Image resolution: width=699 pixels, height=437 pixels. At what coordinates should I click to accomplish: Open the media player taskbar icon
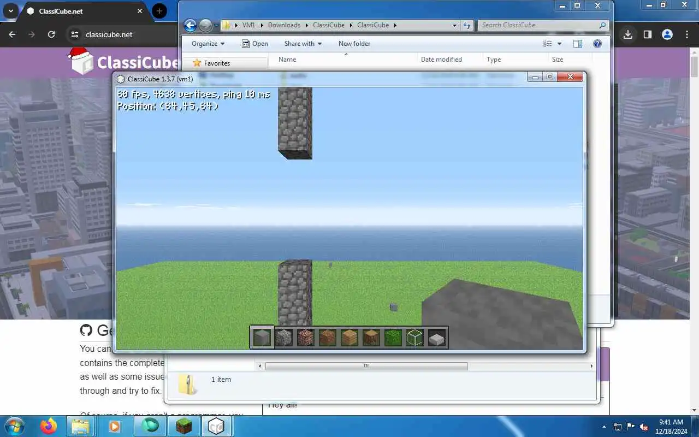pyautogui.click(x=115, y=426)
